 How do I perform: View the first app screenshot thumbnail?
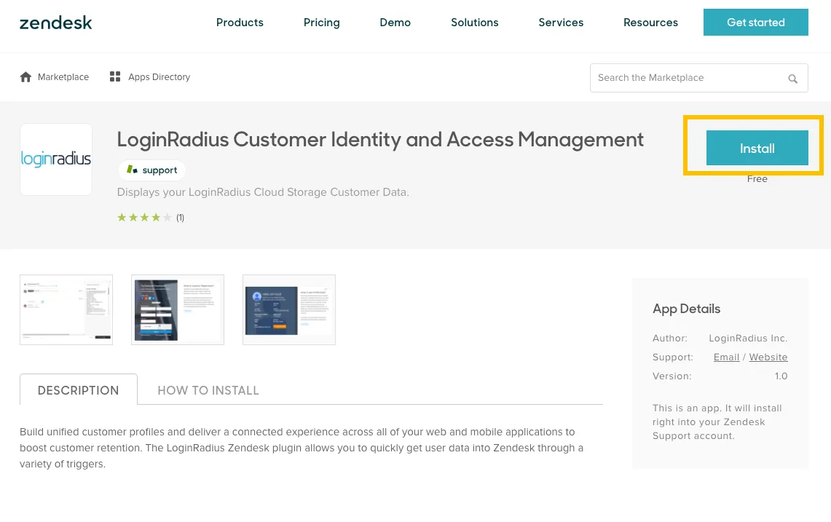(66, 309)
